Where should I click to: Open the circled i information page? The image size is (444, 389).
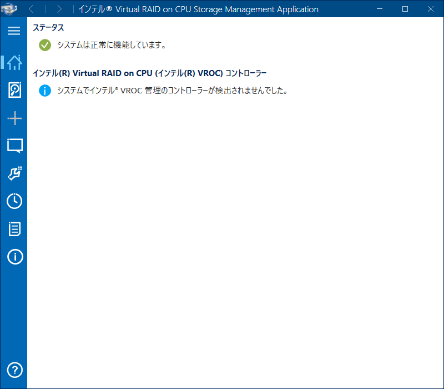(14, 257)
